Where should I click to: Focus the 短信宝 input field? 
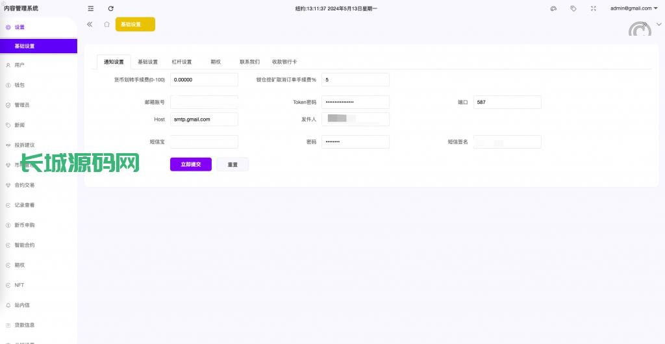[x=204, y=142]
